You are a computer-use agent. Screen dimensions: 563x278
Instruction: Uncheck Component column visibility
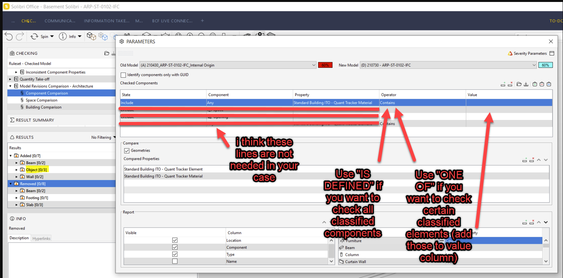coord(175,247)
